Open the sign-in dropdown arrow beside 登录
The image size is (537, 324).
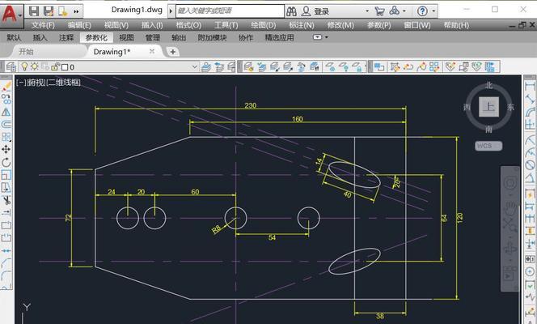[367, 11]
